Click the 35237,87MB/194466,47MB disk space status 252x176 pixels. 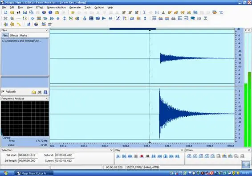142,168
